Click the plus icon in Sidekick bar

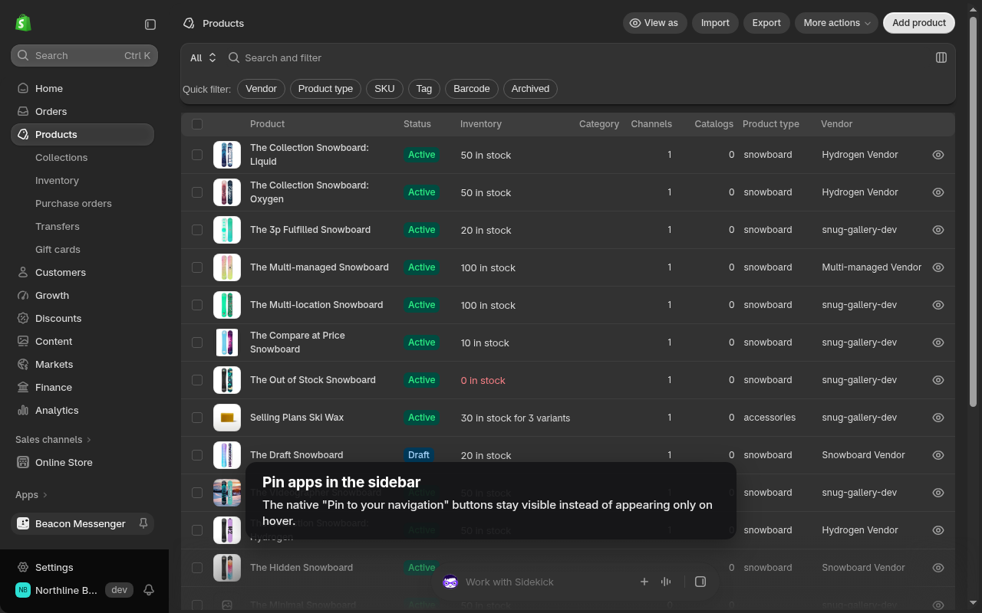click(644, 582)
